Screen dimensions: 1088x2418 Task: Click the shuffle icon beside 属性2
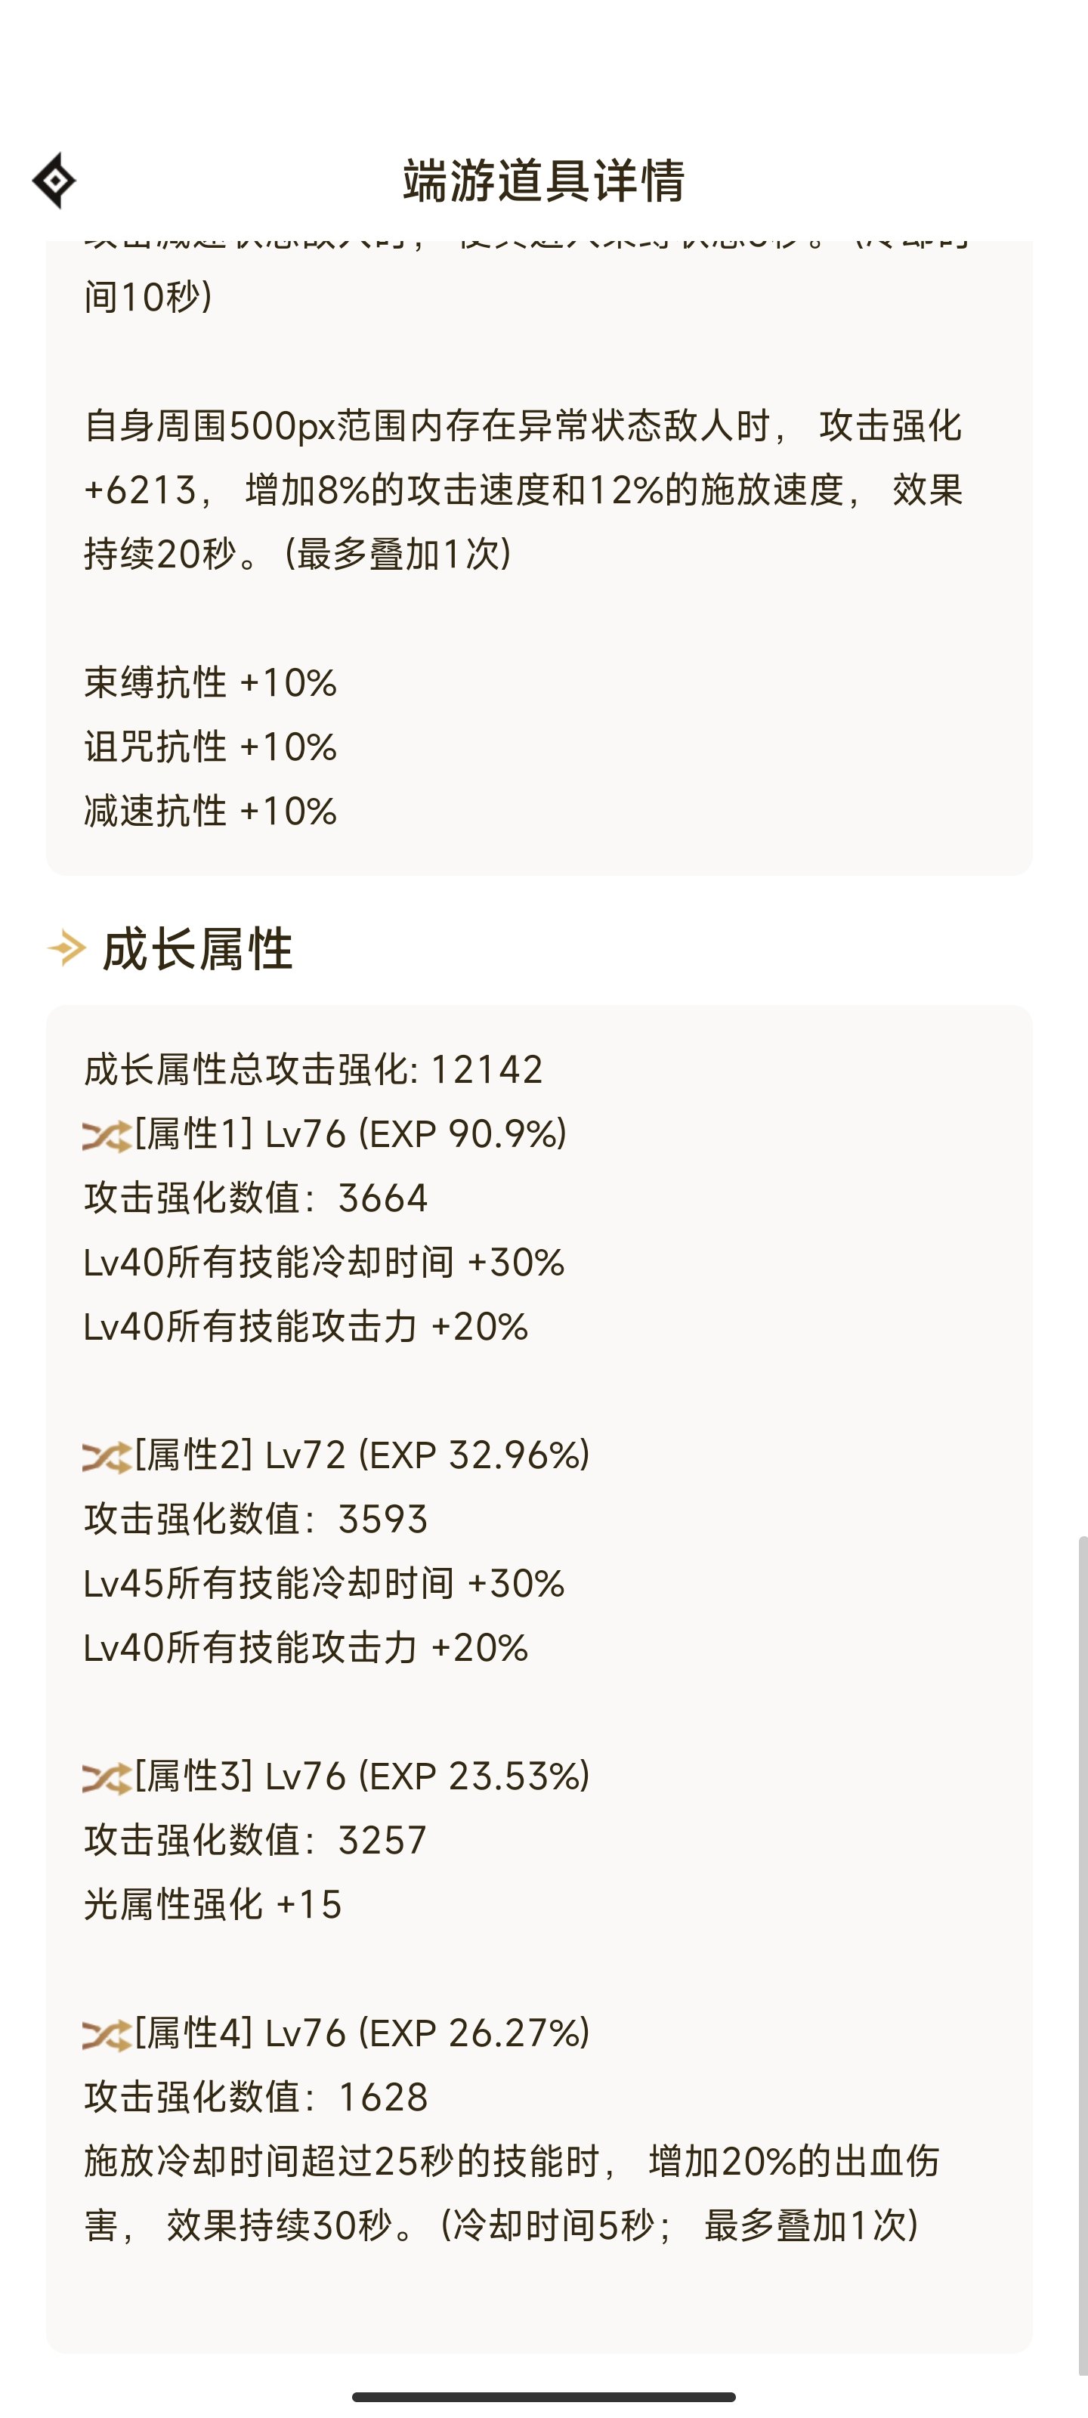click(x=106, y=1458)
